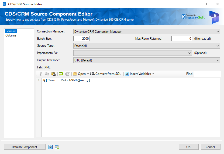
Task: Click line number 1 in editor gutter
Action: pyautogui.click(x=39, y=80)
